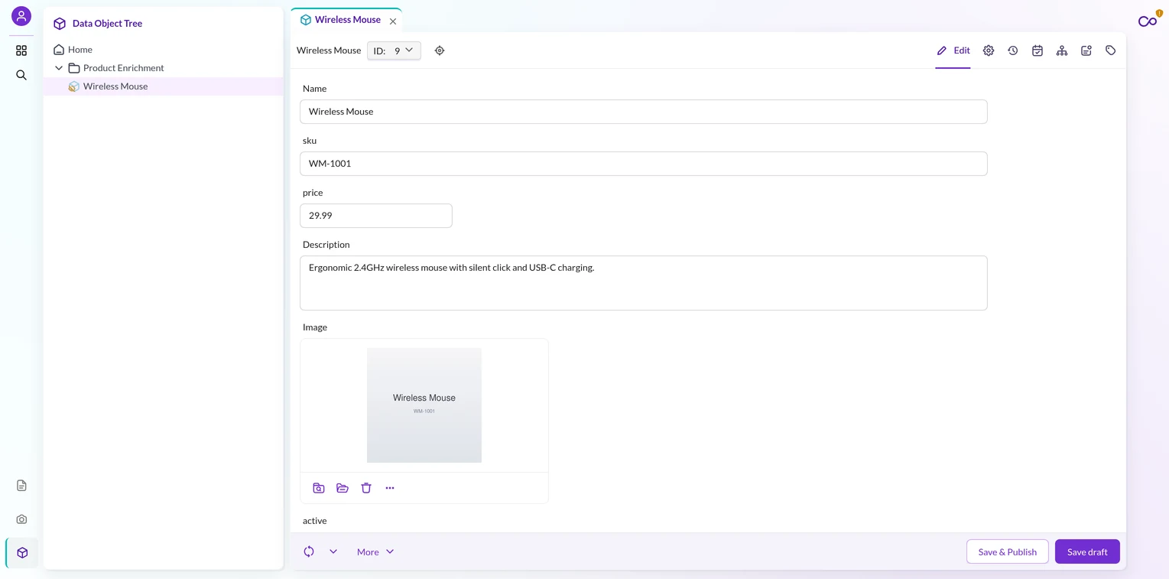Open the tags tab icon

[x=1111, y=50]
